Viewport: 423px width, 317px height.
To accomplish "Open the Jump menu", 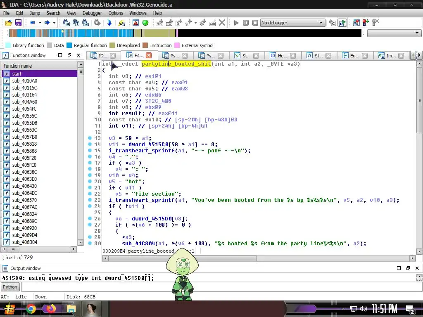I will point(35,13).
